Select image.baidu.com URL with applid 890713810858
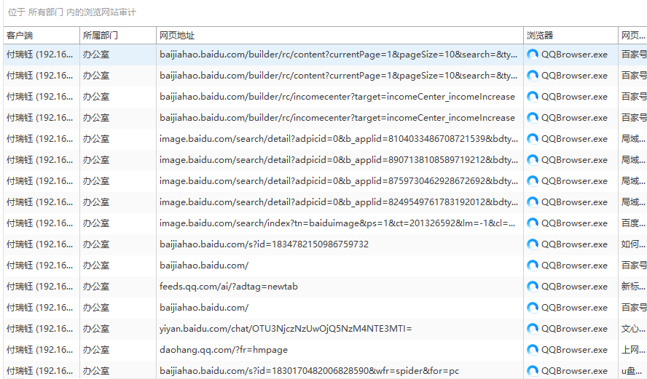Image resolution: width=647 pixels, height=379 pixels. coord(338,160)
